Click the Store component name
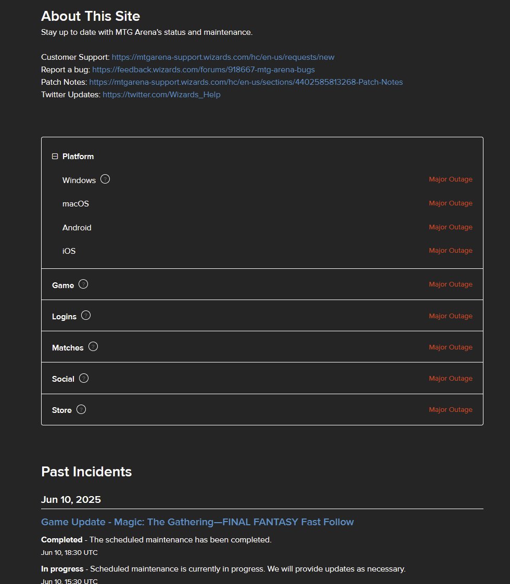510x584 pixels. (x=61, y=410)
